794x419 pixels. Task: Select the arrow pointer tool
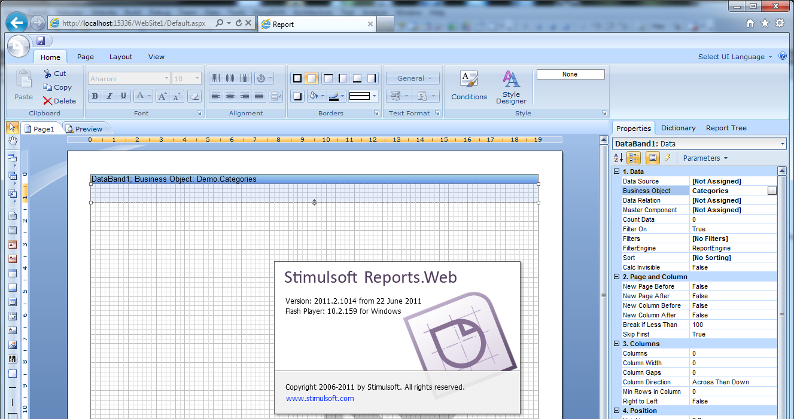pyautogui.click(x=13, y=127)
